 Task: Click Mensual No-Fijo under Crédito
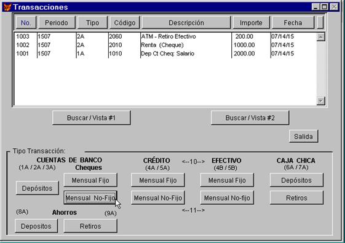158,198
